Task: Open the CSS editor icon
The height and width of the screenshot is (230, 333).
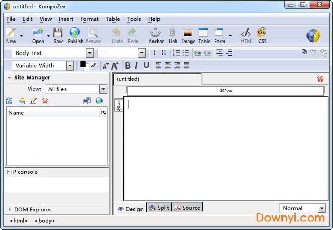Action: pyautogui.click(x=262, y=35)
